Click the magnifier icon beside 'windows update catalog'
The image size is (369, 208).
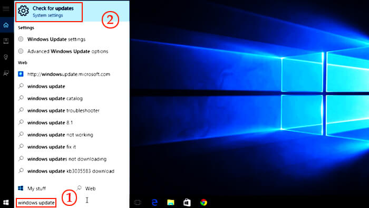[x=21, y=98]
